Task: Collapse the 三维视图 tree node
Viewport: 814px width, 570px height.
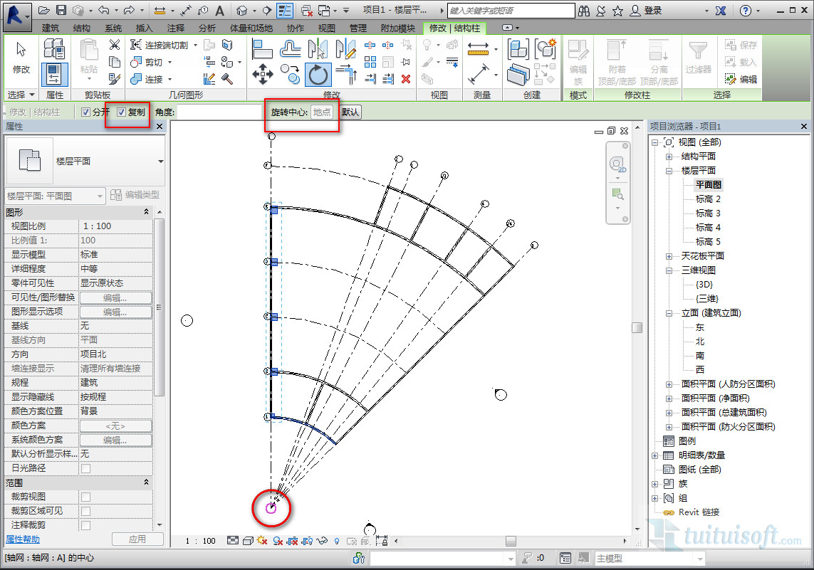Action: [669, 270]
